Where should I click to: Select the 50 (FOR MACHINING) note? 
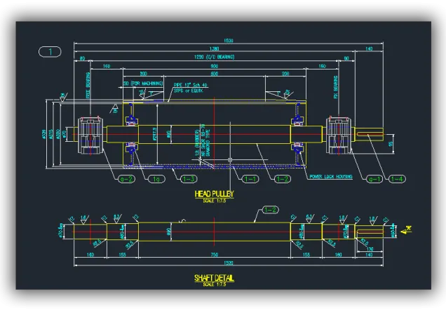(x=143, y=84)
